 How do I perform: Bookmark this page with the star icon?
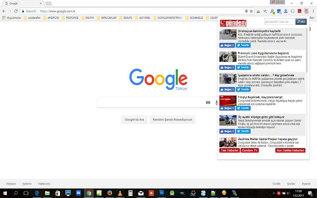(251, 11)
